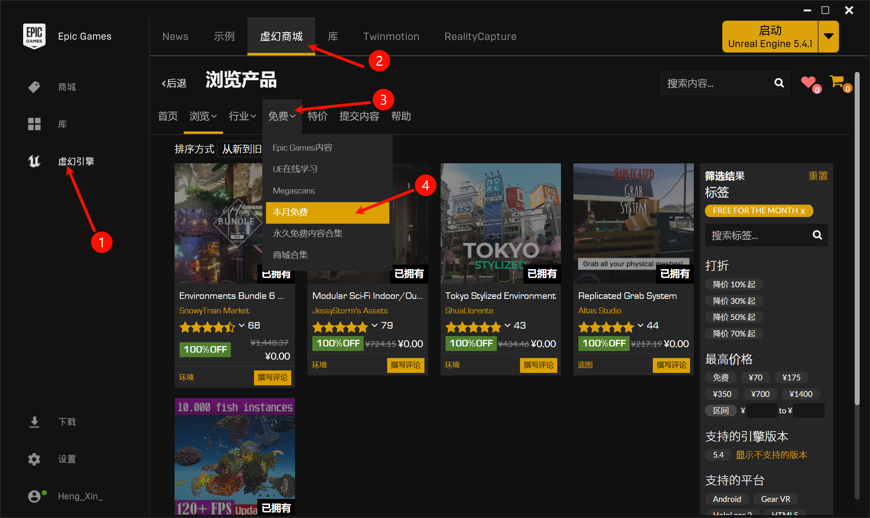Click the Library grid icon in the sidebar
The width and height of the screenshot is (870, 518).
coord(34,124)
